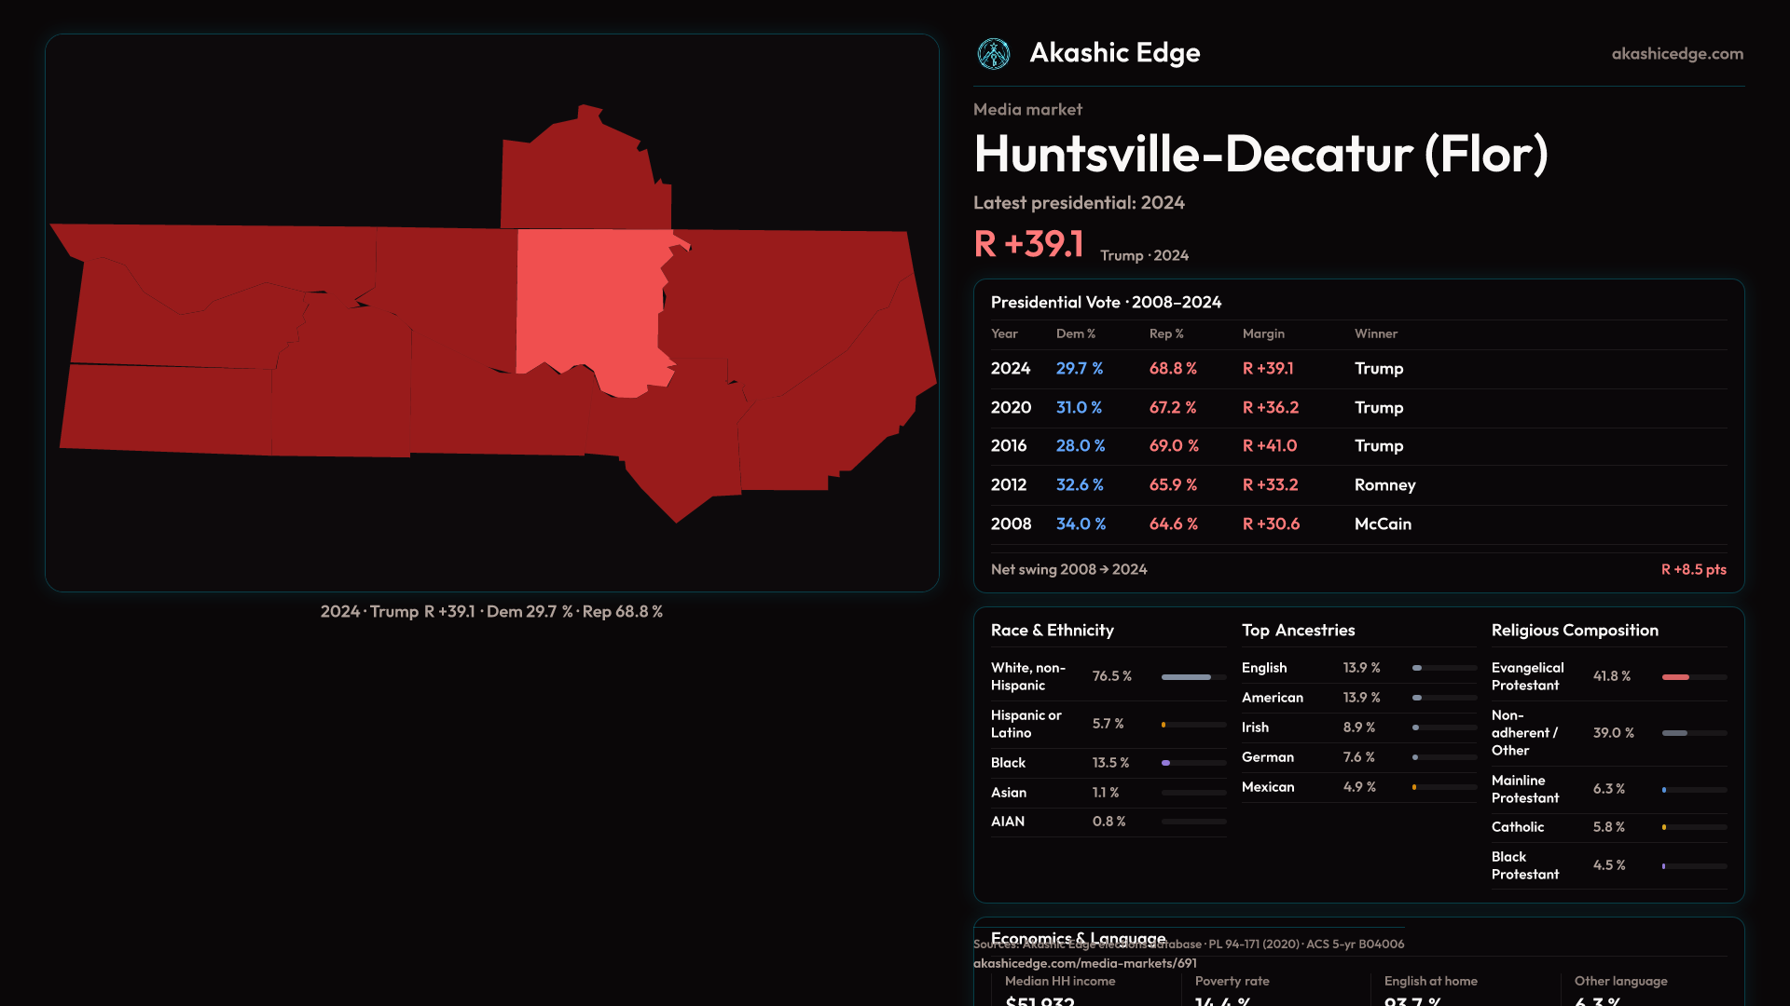The height and width of the screenshot is (1006, 1790).
Task: Click the Black population purple bar
Action: click(1166, 763)
